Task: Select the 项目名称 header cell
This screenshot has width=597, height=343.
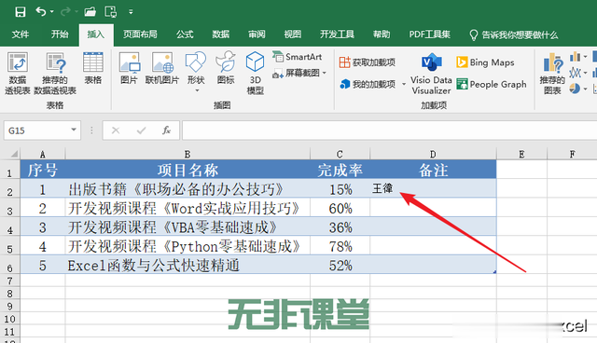Action: tap(187, 170)
